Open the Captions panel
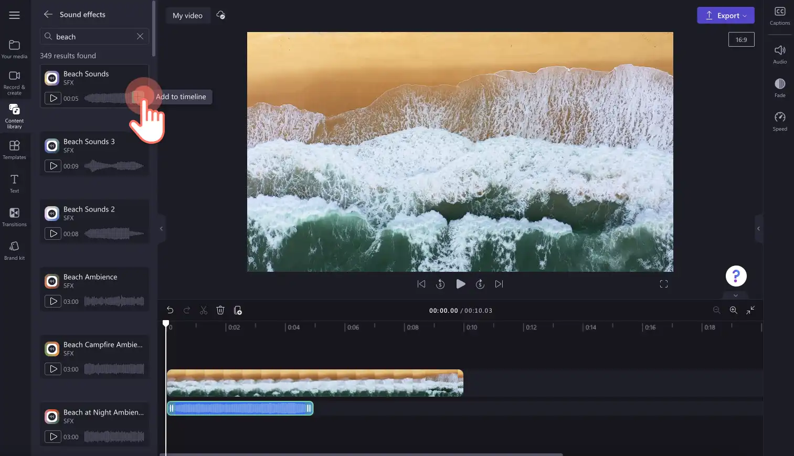 pyautogui.click(x=780, y=16)
